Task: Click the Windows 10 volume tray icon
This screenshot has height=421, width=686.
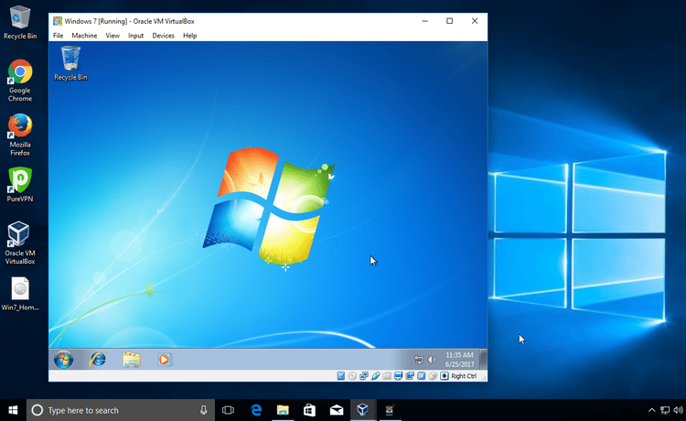Action: tap(678, 410)
